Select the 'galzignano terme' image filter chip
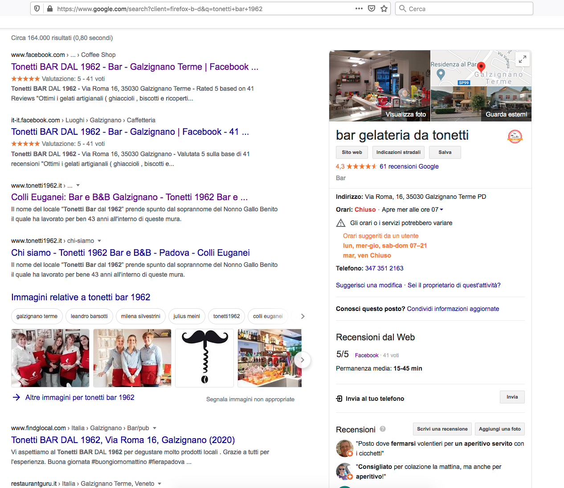Screen dimensions: 564x488 click(x=37, y=316)
